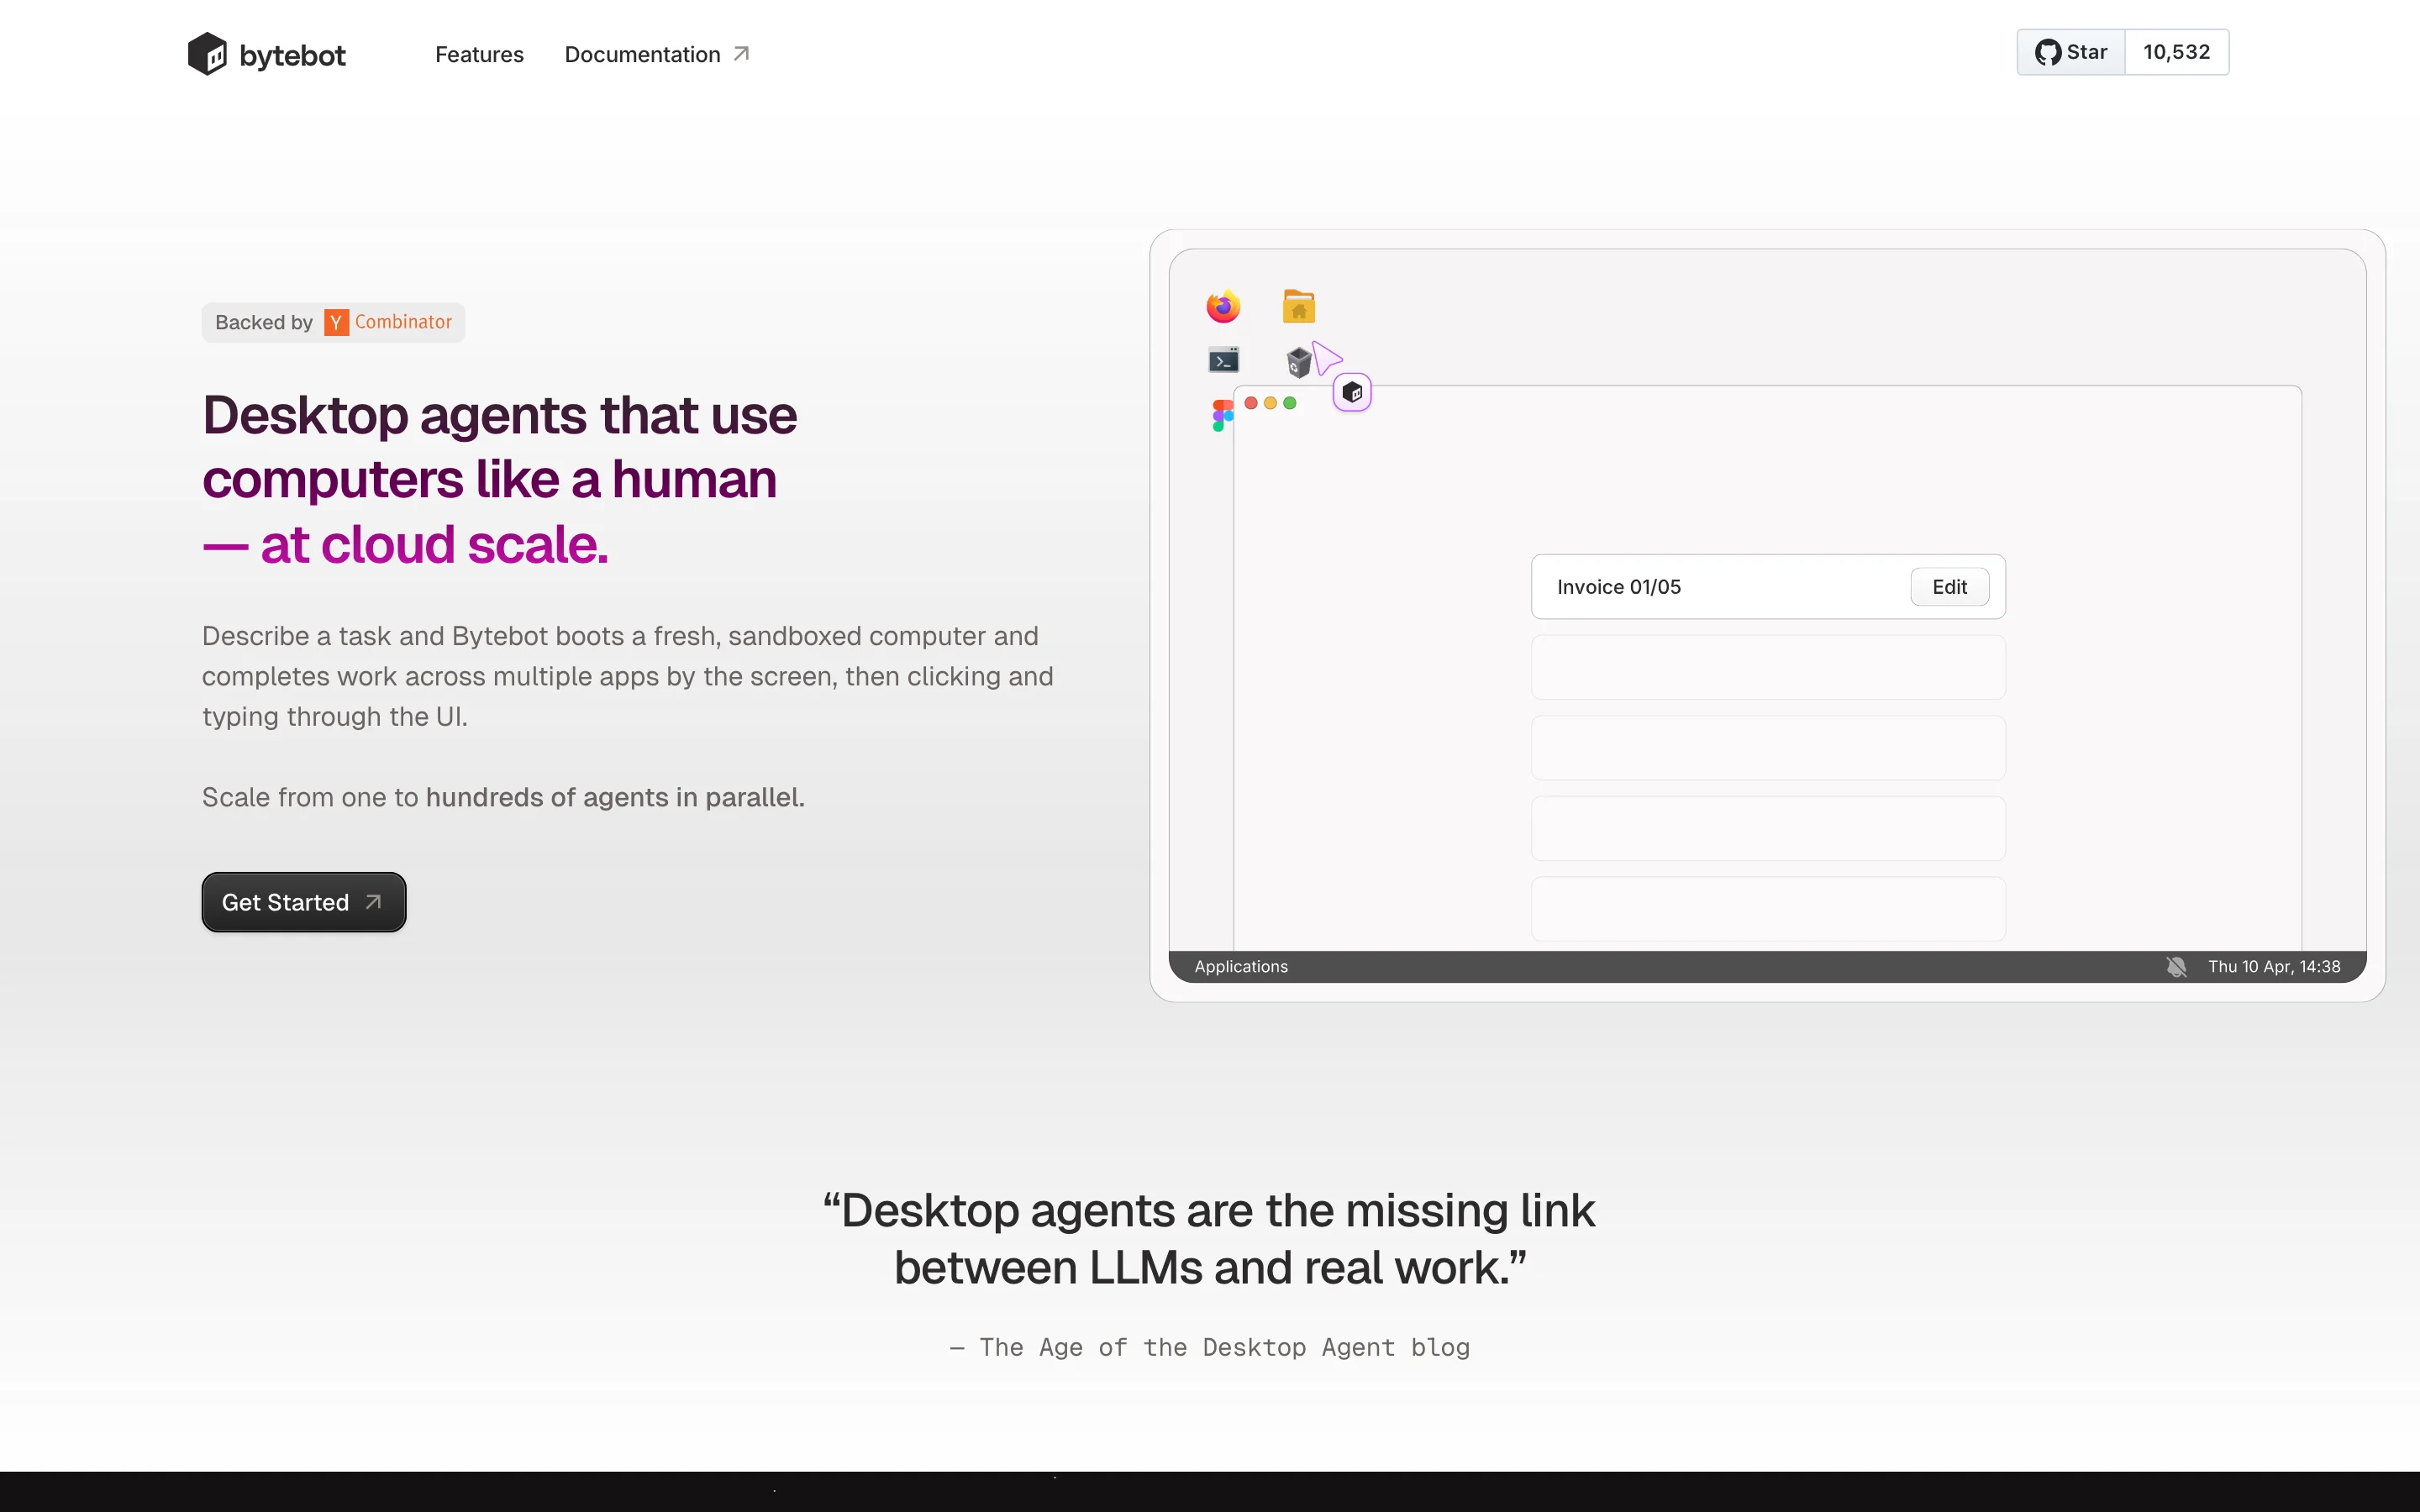Click the GitHub octocat icon in the Star button
This screenshot has height=1512, width=2420.
coord(2051,52)
